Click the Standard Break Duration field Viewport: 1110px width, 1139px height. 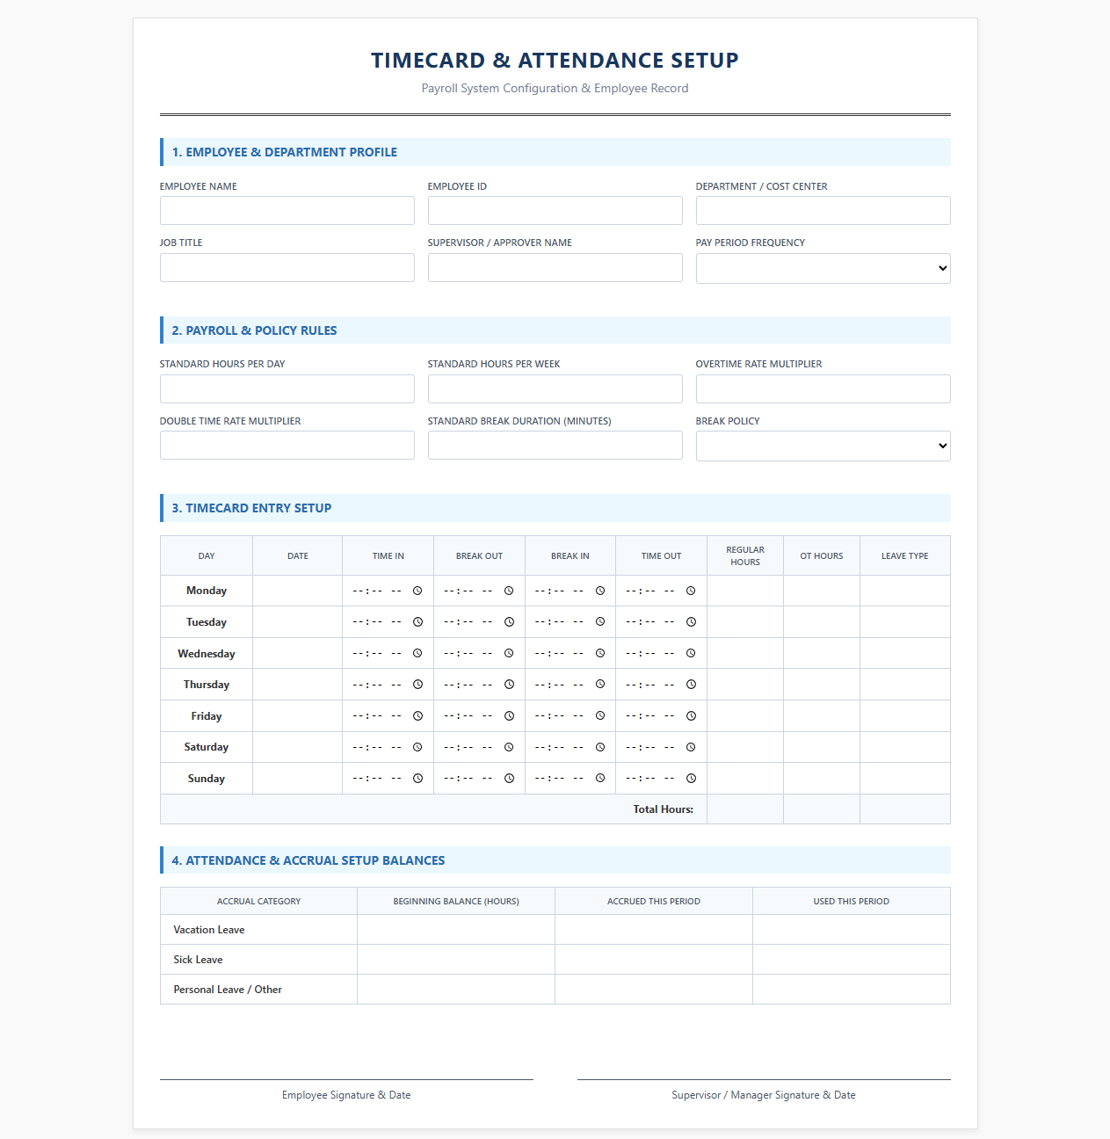point(555,445)
